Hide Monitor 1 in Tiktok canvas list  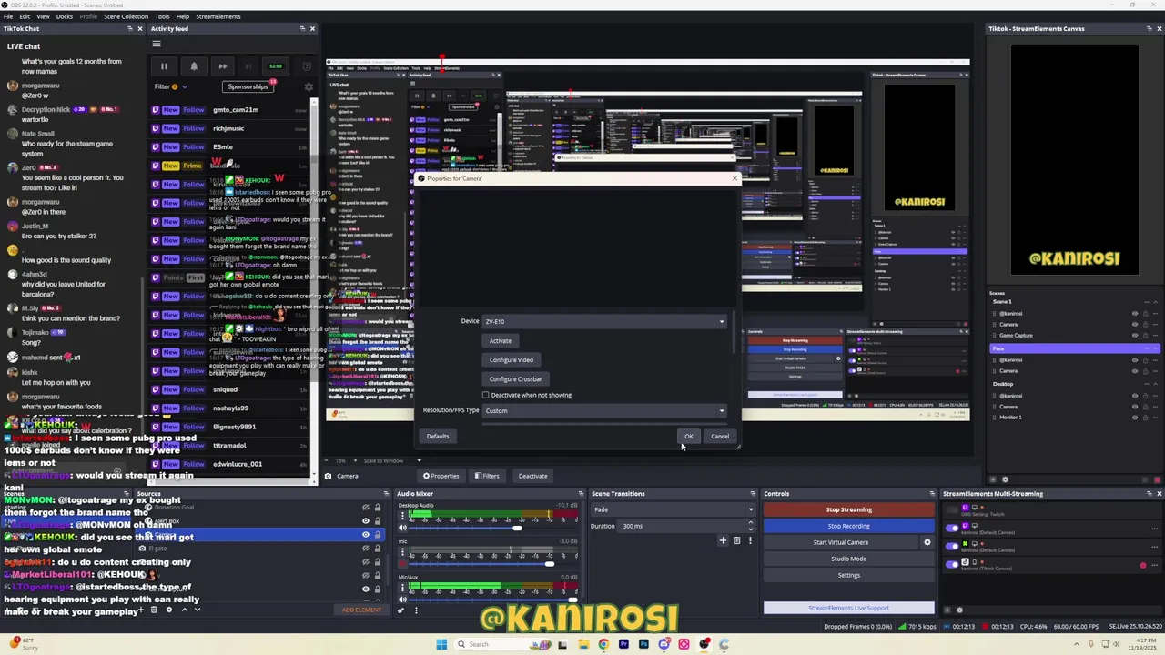coord(1135,418)
